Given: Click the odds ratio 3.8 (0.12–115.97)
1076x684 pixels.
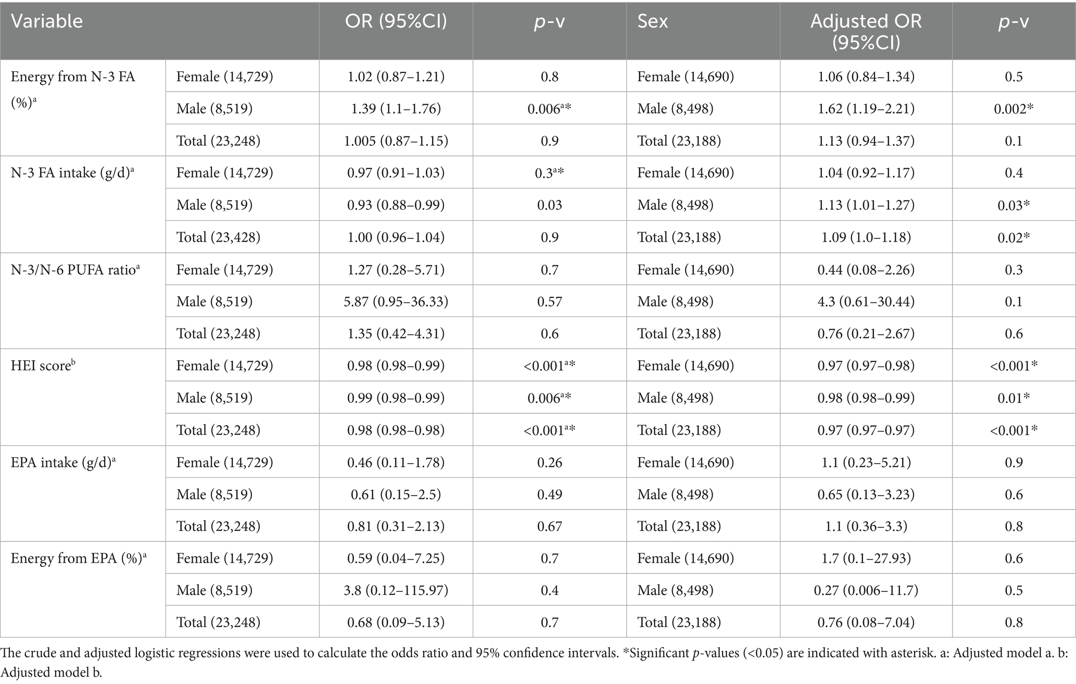Looking at the screenshot, I should [396, 590].
